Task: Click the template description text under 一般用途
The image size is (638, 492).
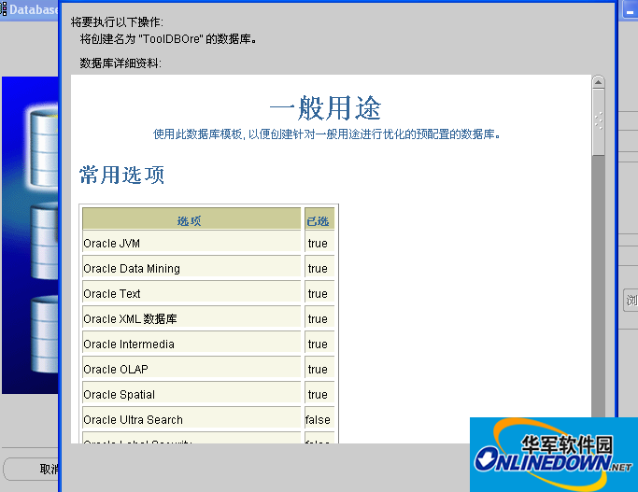Action: point(326,134)
